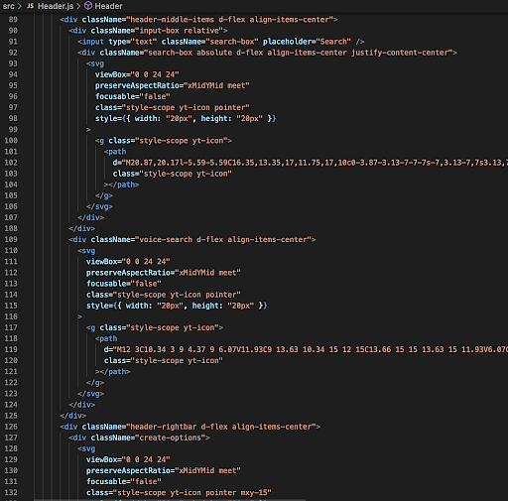This screenshot has width=508, height=501.
Task: Select line number 132 in gutter
Action: pyautogui.click(x=11, y=492)
